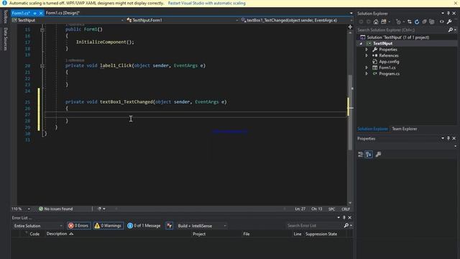460x259 pixels.
Task: Click the File column header
Action: (x=246, y=234)
